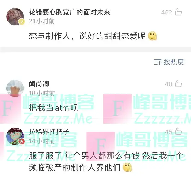This screenshot has width=191, height=176.
Task: Select the comment 恋与制作人，说好的甜甜恋爱呢
Action: coord(87,36)
